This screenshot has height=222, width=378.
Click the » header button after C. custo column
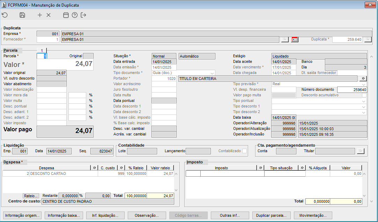pos(121,168)
